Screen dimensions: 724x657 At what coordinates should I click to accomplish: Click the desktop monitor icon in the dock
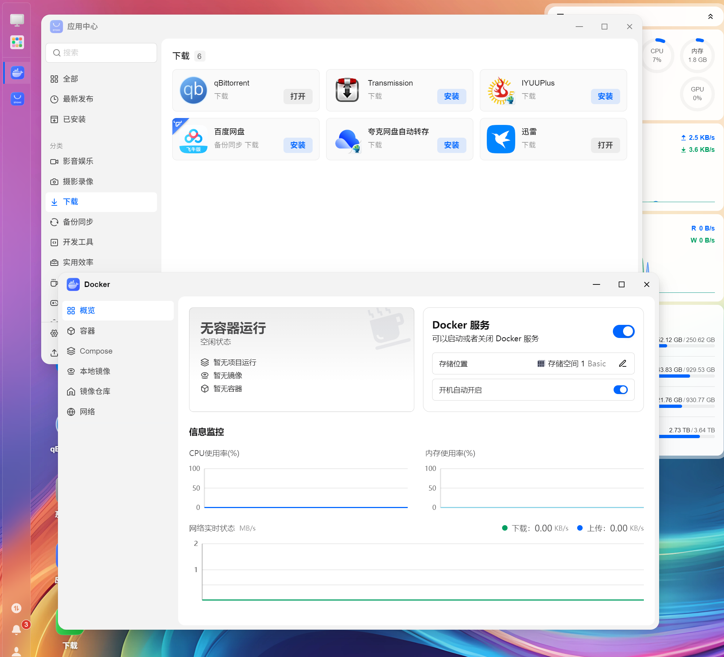coord(17,20)
